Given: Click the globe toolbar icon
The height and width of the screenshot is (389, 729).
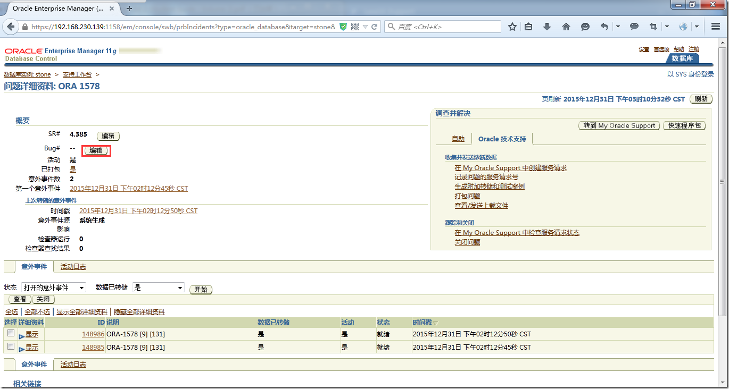Looking at the screenshot, I should tap(683, 27).
